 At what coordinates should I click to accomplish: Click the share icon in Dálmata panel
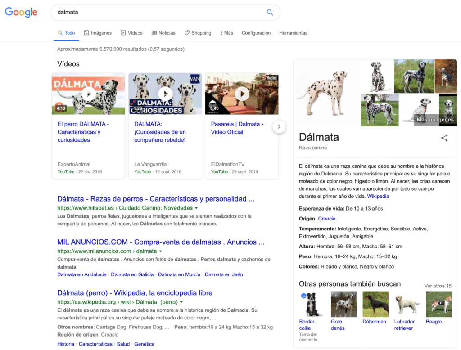444,138
